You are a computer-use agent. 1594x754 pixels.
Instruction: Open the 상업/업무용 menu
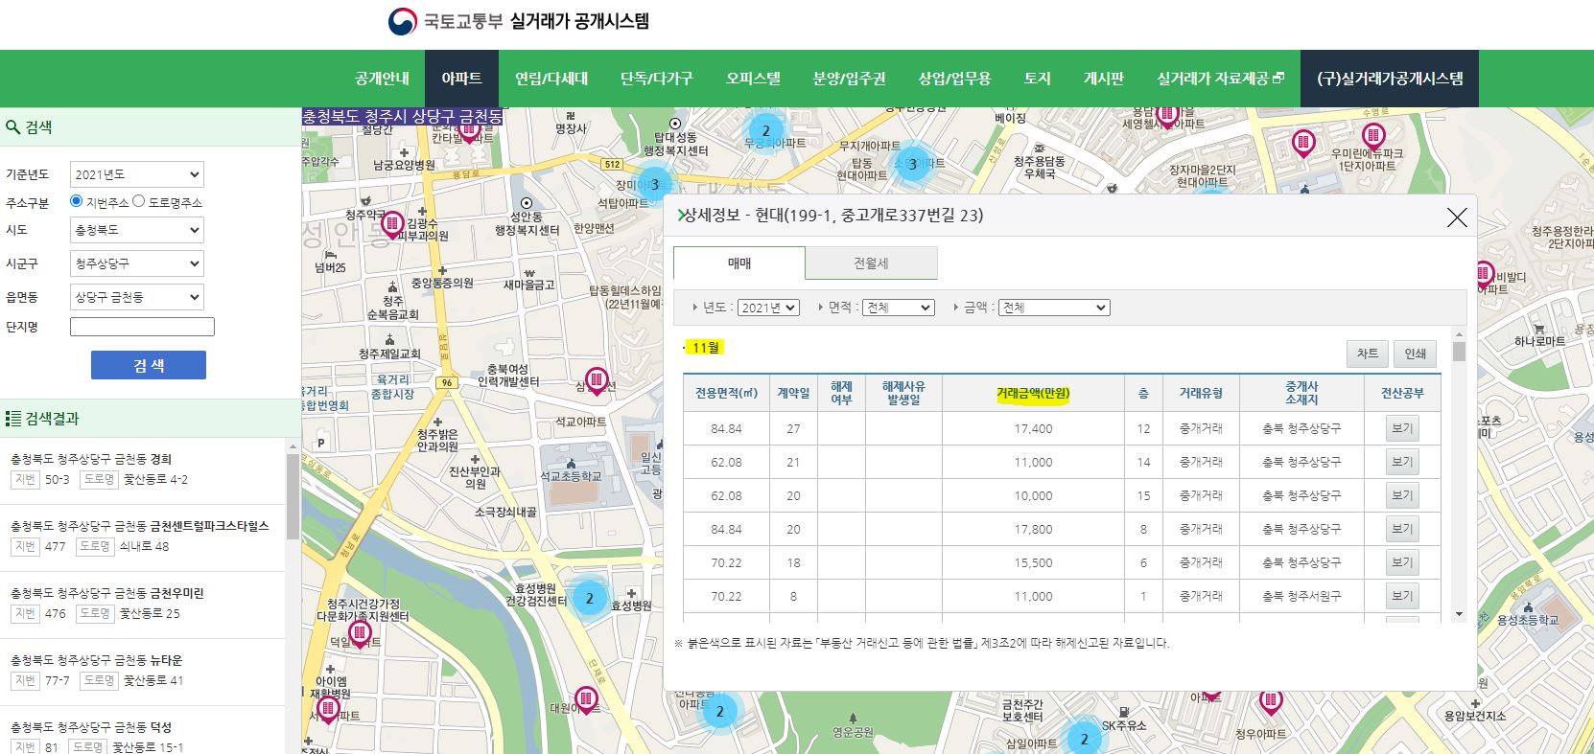point(954,79)
